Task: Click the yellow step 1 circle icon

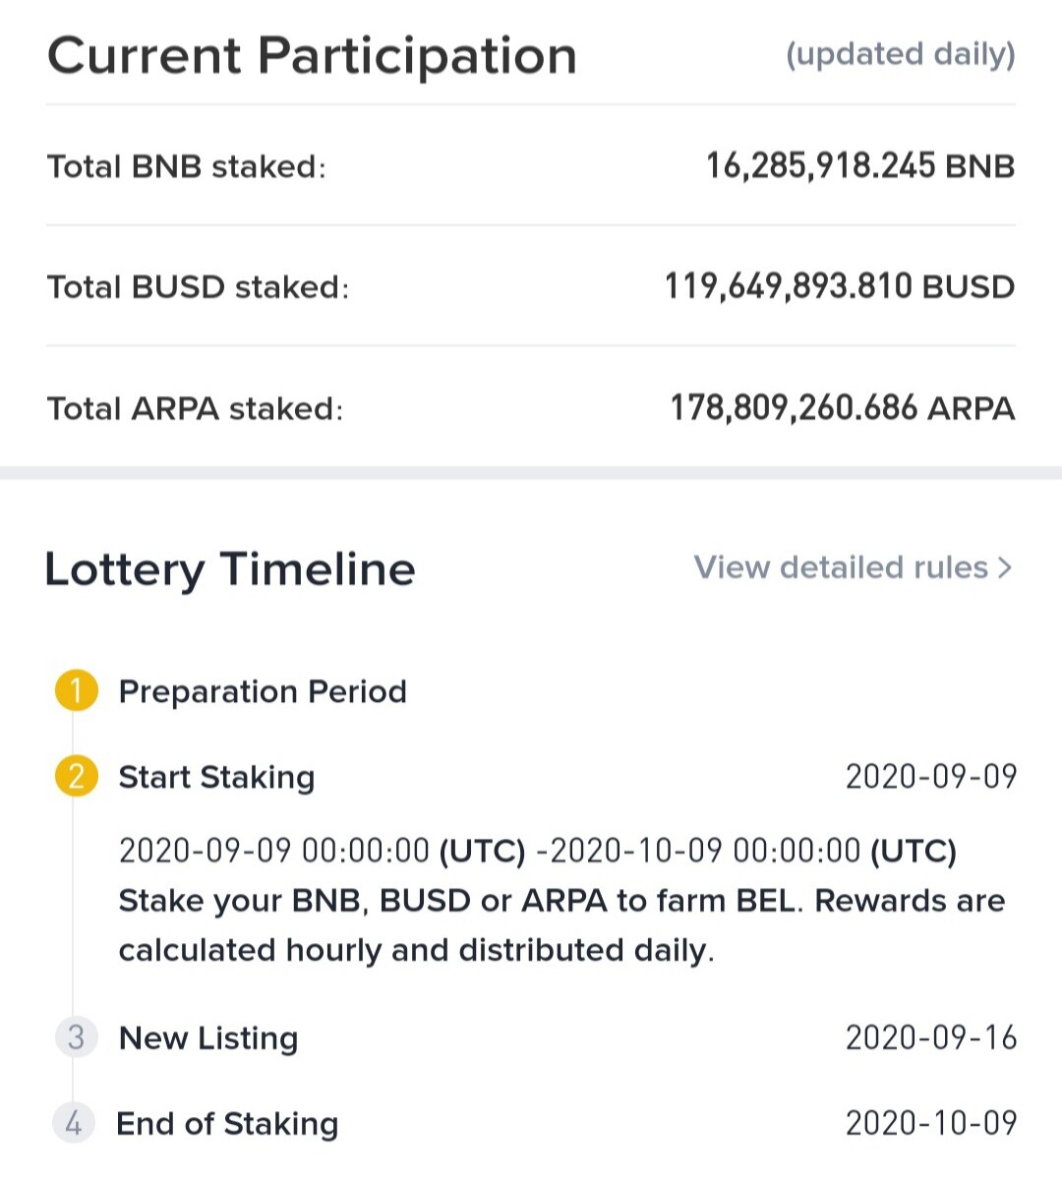Action: 77,690
